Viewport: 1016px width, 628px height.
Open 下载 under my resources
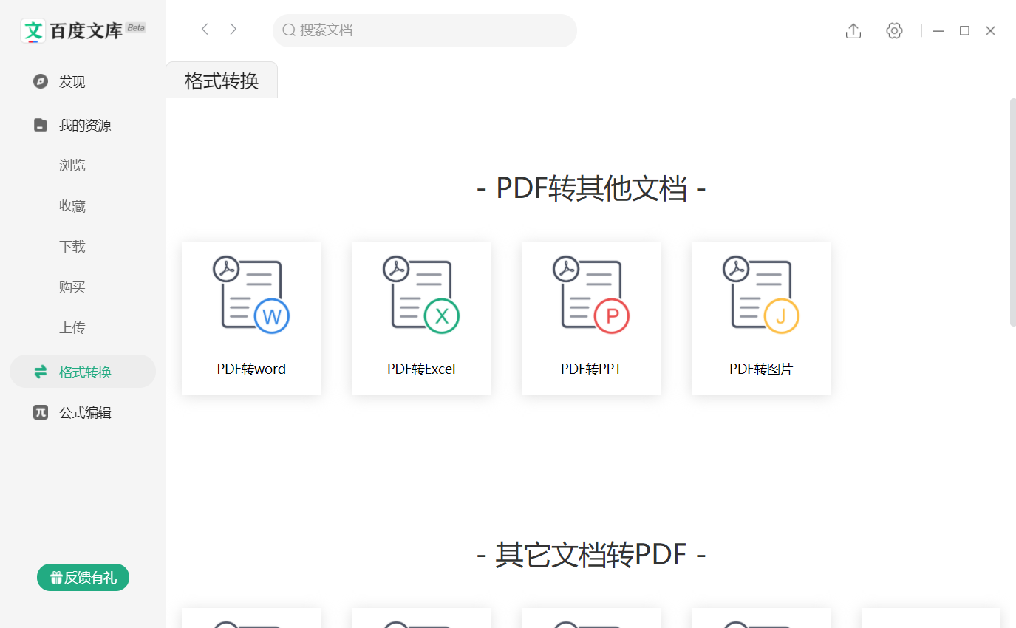click(72, 247)
